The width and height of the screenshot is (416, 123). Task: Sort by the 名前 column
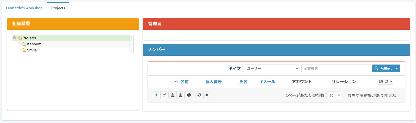[185, 82]
